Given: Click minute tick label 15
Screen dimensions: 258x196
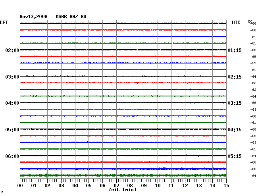Looking at the screenshot, I should click(x=226, y=185).
